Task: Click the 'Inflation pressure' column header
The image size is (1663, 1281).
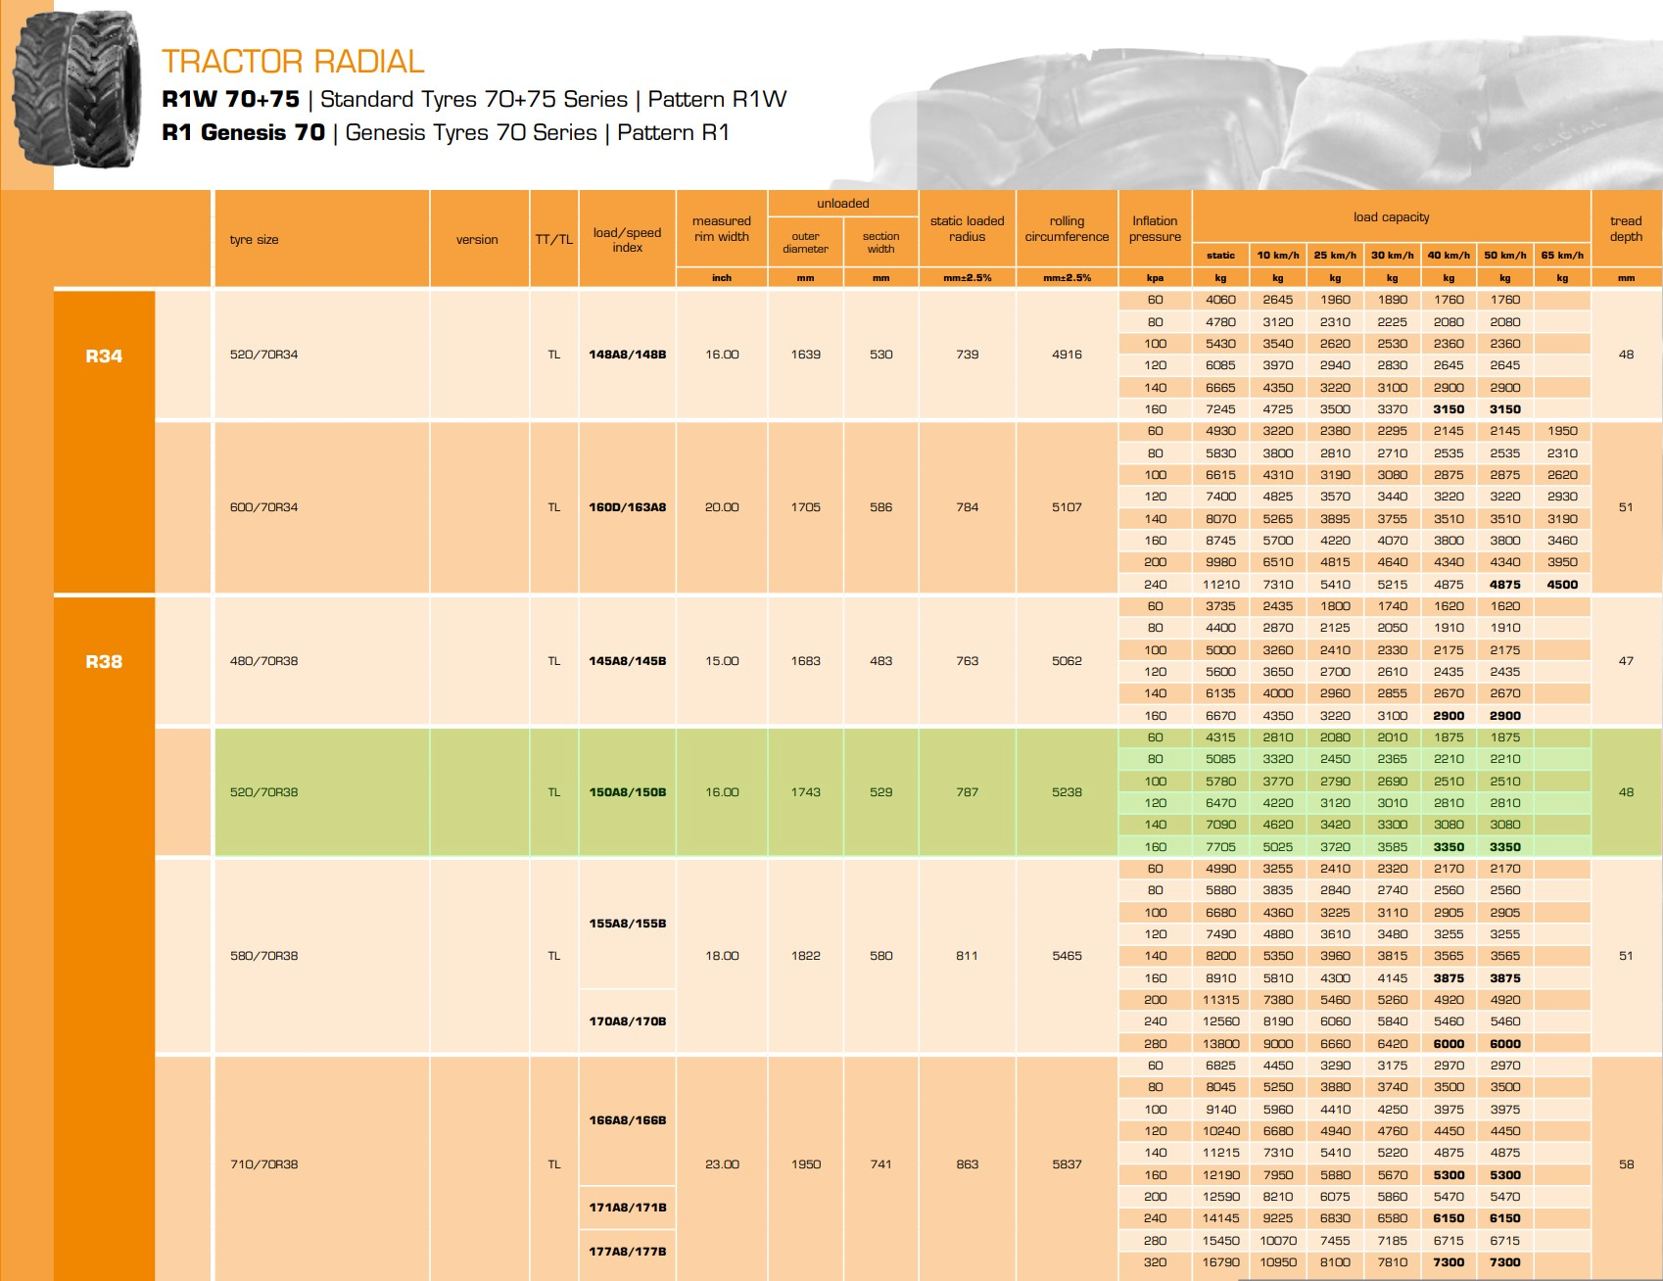Action: tap(1155, 229)
